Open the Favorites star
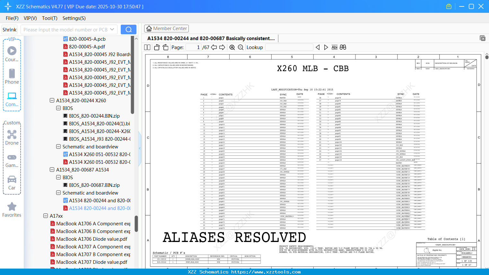Image resolution: width=489 pixels, height=275 pixels. (x=12, y=210)
